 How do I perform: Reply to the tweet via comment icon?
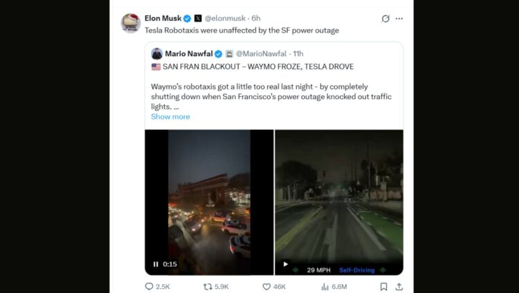[x=149, y=286]
